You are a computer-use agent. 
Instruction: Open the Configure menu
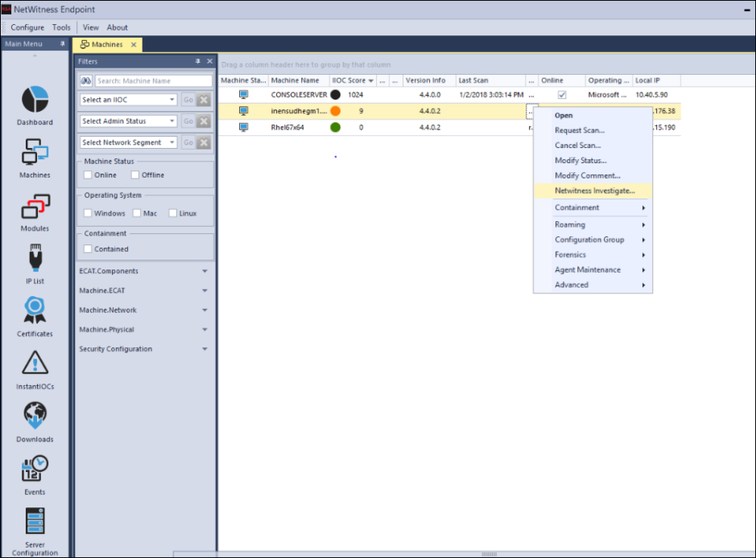click(27, 27)
